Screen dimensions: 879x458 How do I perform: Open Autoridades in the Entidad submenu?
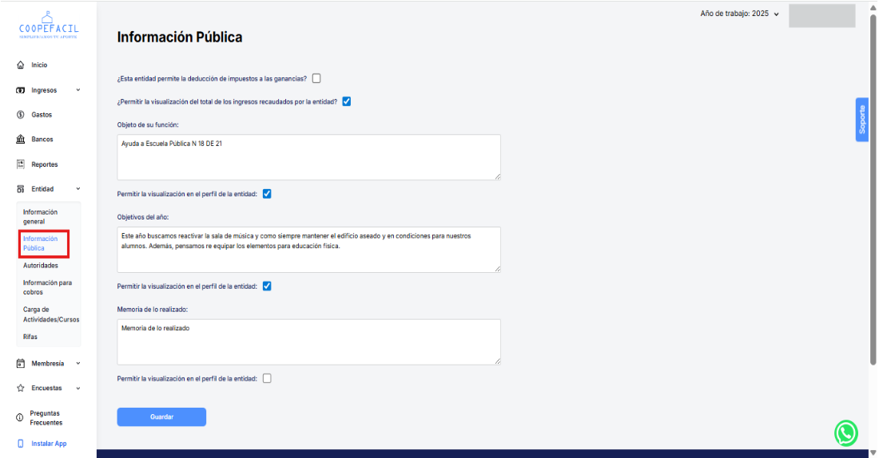coord(41,266)
